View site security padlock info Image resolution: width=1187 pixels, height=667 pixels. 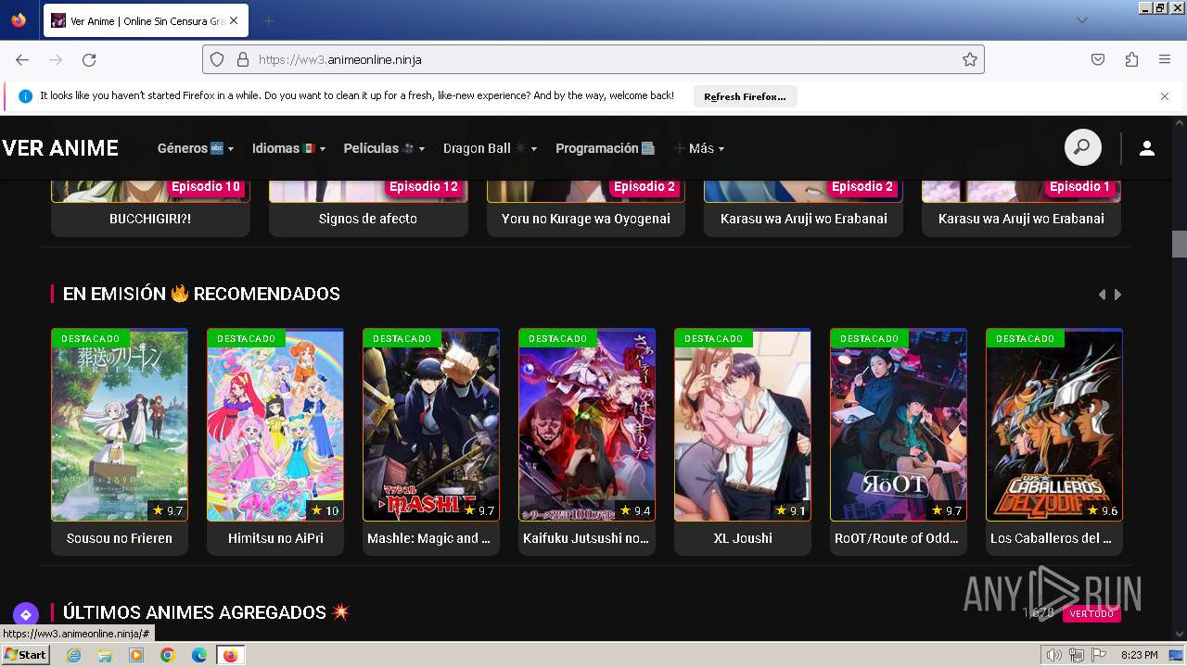click(243, 59)
